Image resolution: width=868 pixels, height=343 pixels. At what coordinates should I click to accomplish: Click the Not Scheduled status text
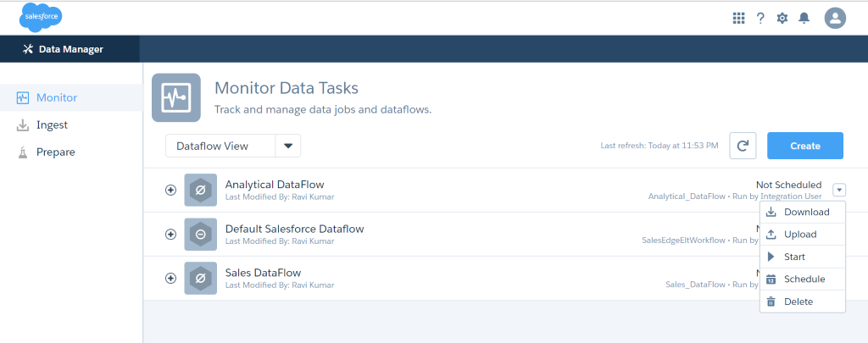pos(789,185)
